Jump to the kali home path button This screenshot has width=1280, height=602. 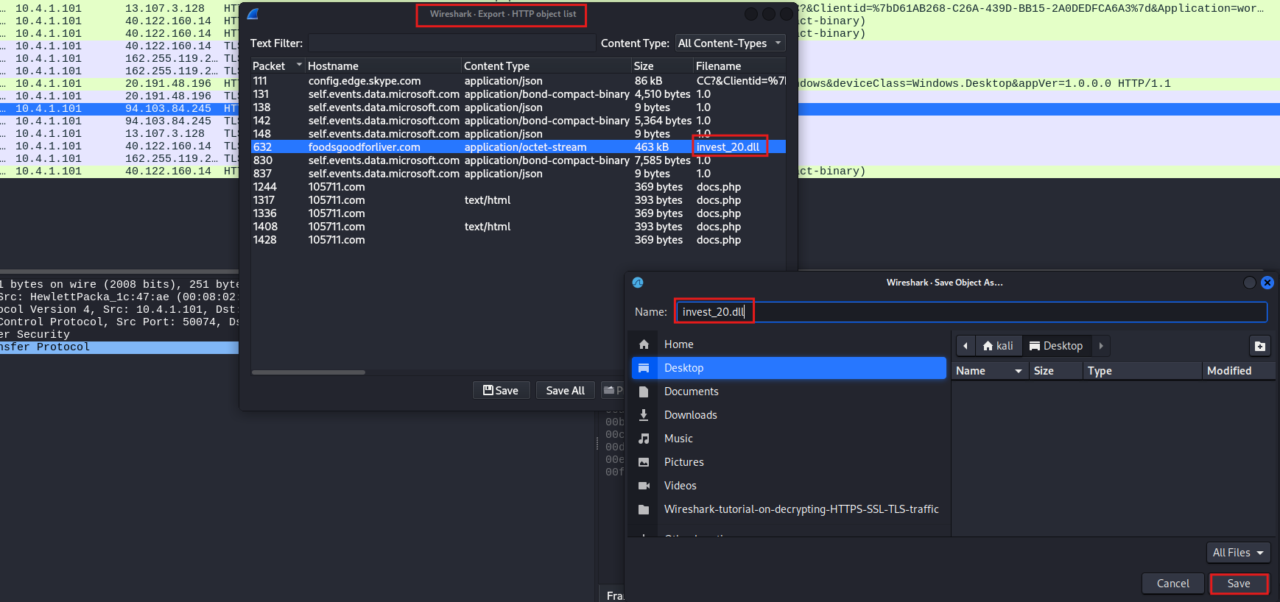pyautogui.click(x=998, y=346)
